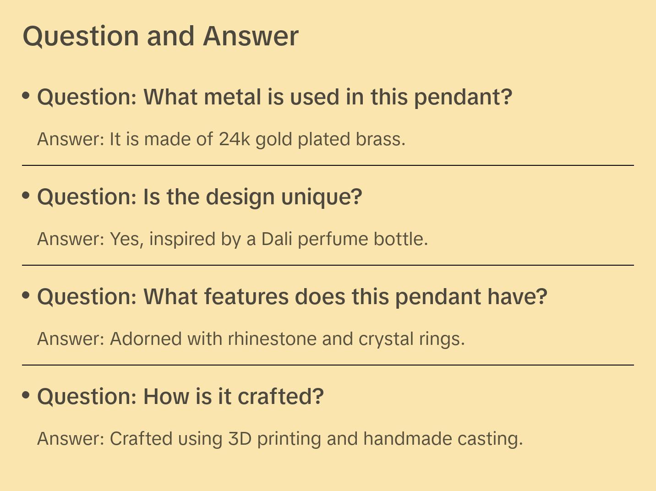Click the 'Answer:' label of the metal answer

coord(71,139)
